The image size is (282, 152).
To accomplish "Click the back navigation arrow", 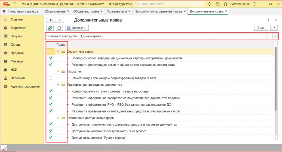I will [x=51, y=20].
